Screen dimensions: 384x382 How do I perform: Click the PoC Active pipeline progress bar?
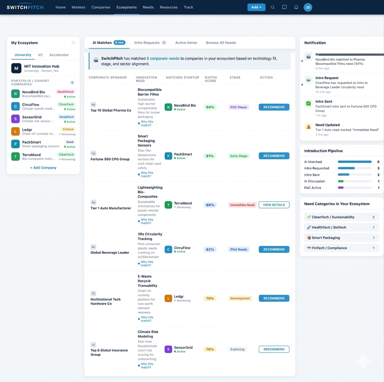coord(355,188)
